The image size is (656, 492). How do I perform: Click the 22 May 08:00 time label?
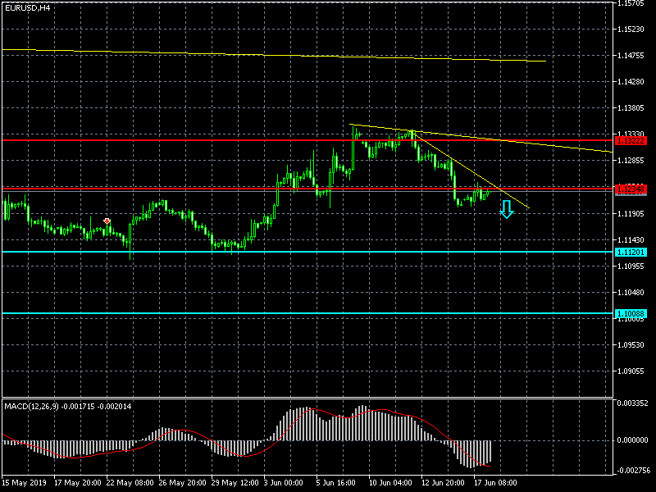130,483
